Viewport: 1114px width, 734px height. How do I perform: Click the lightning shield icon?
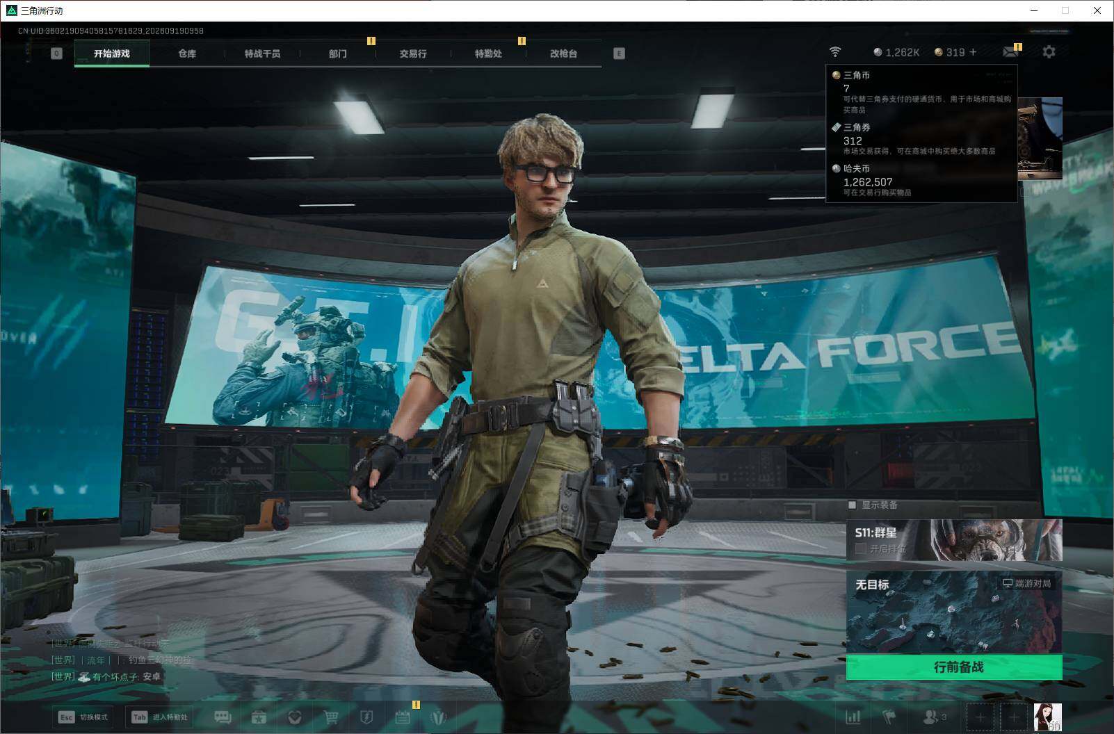click(x=366, y=717)
